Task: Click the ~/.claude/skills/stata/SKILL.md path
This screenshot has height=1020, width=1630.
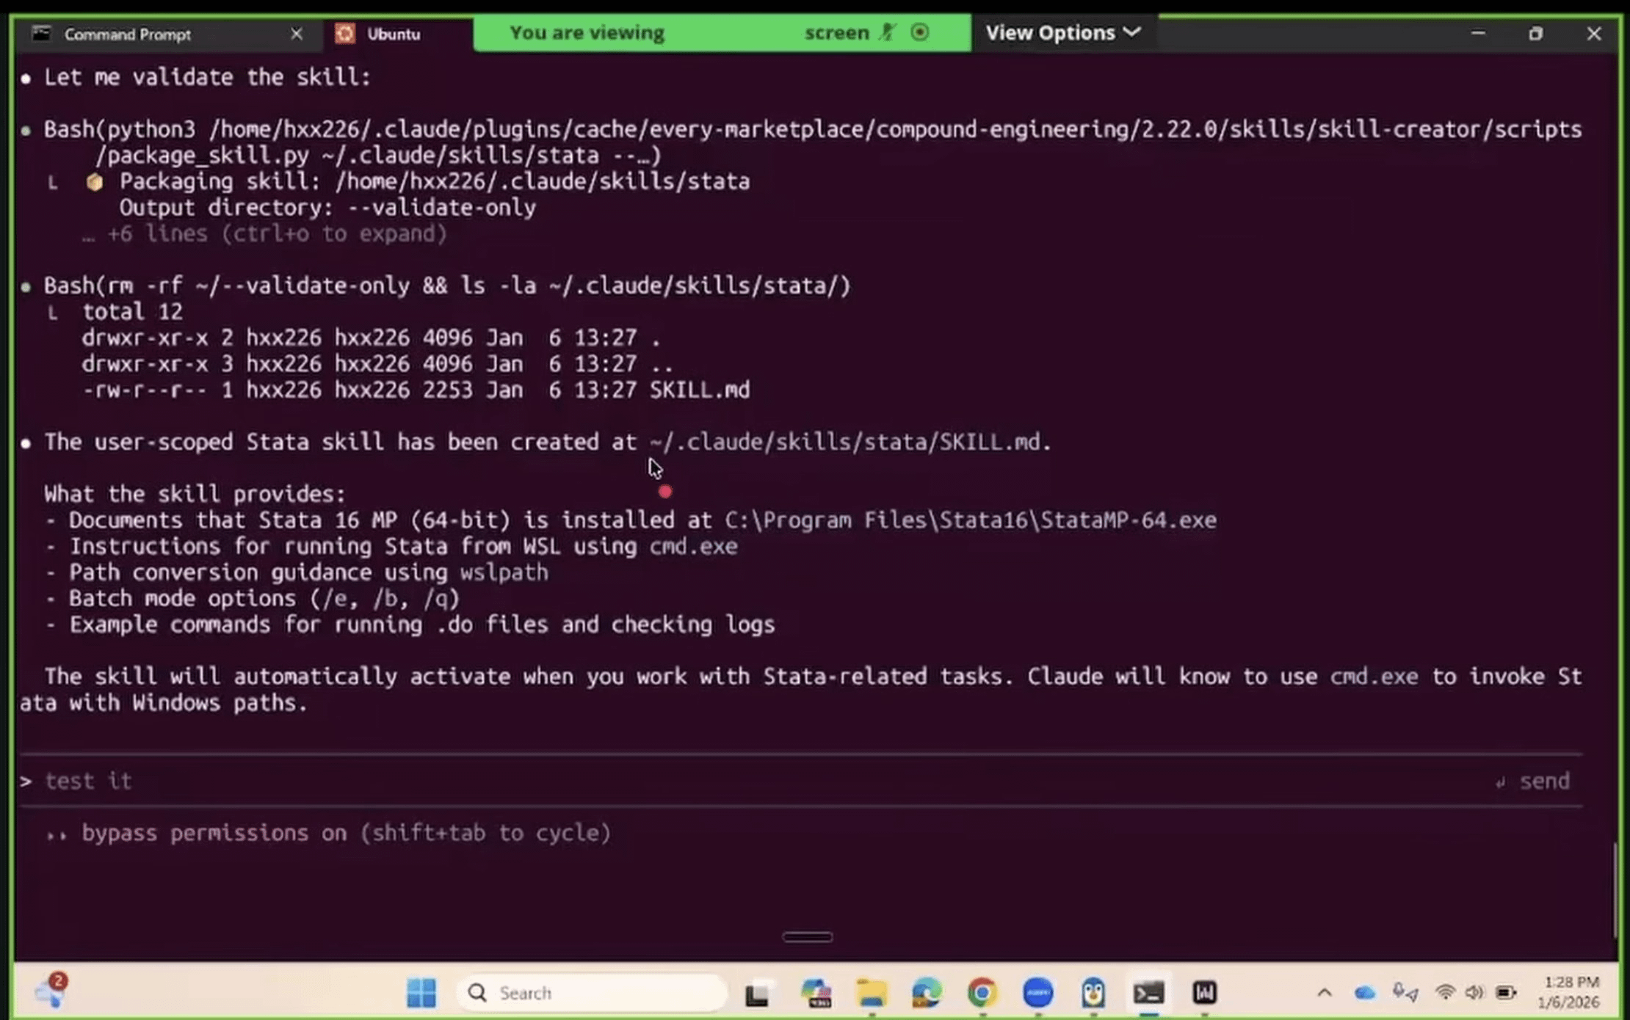Action: click(x=844, y=442)
